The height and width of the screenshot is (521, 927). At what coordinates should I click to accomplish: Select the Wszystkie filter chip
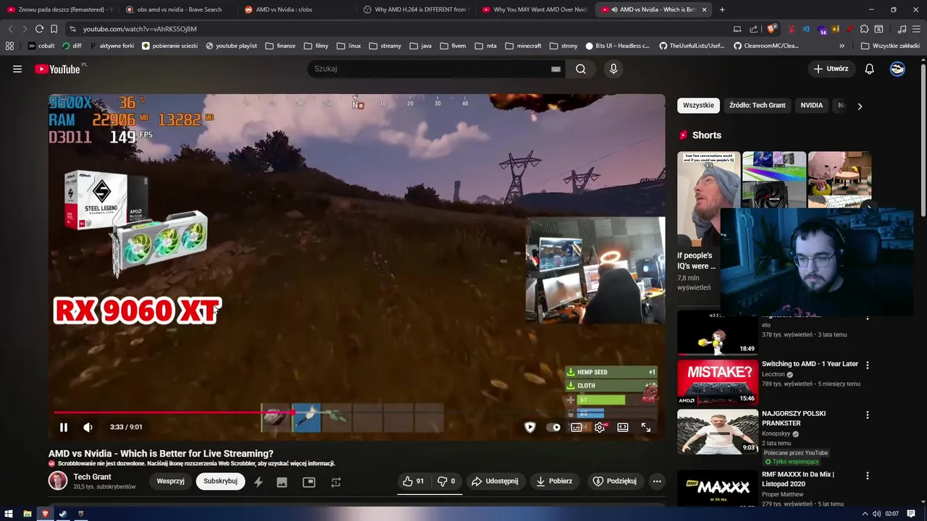(698, 106)
